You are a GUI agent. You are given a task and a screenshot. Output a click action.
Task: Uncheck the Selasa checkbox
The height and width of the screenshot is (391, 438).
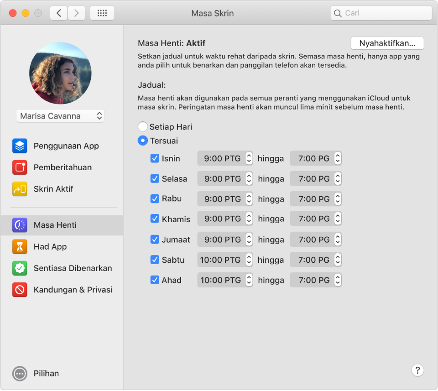click(155, 178)
